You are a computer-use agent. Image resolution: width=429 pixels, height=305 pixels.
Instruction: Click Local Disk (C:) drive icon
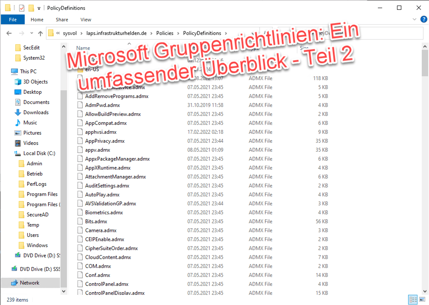tap(18, 153)
